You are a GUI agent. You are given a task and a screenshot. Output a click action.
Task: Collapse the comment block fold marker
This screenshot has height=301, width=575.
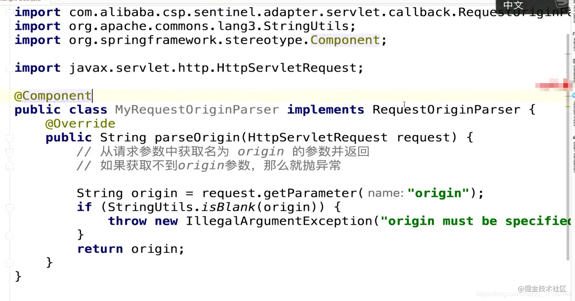coord(9,152)
